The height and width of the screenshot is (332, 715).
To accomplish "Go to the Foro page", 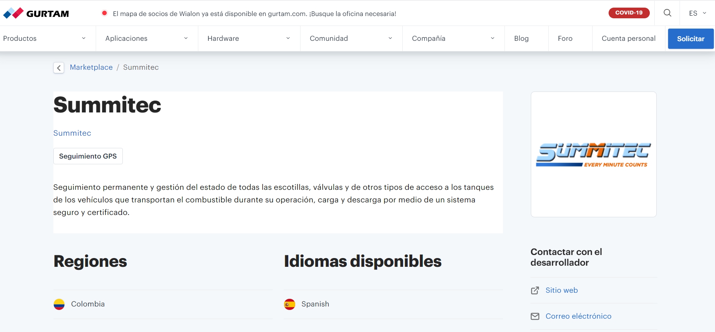I will click(565, 38).
